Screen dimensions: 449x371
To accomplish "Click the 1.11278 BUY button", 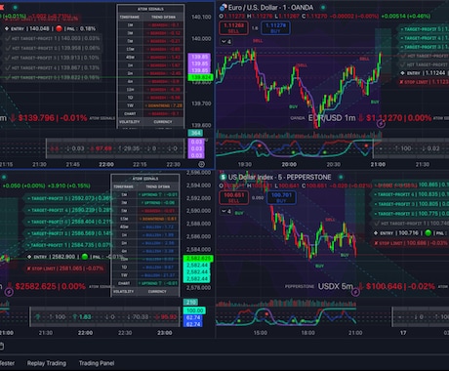I will 275,28.
